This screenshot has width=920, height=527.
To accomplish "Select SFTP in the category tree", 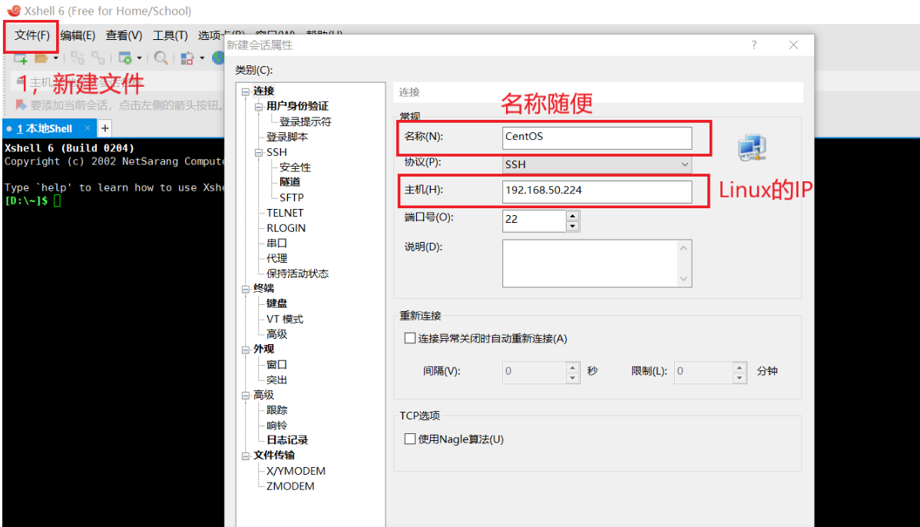I will tap(292, 197).
